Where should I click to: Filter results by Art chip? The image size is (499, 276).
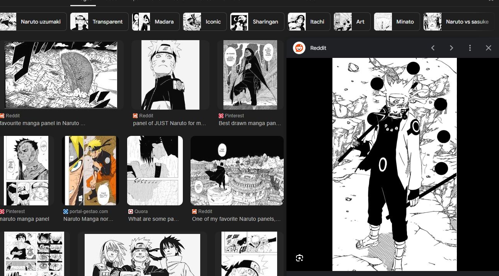352,22
